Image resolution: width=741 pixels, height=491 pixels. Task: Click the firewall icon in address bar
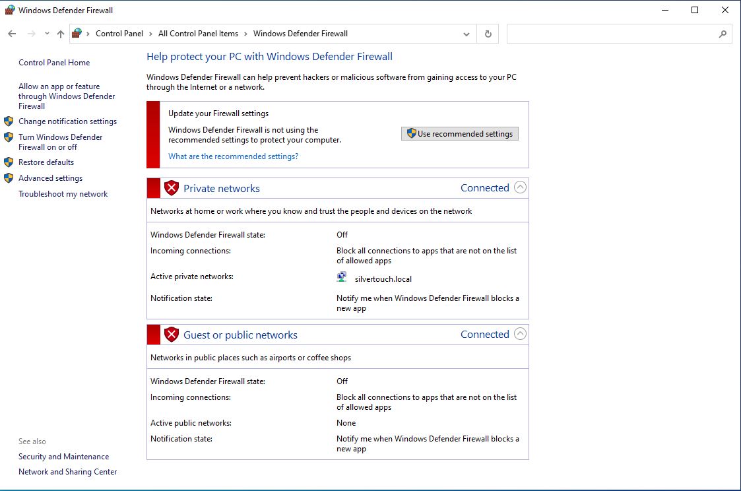tap(77, 33)
